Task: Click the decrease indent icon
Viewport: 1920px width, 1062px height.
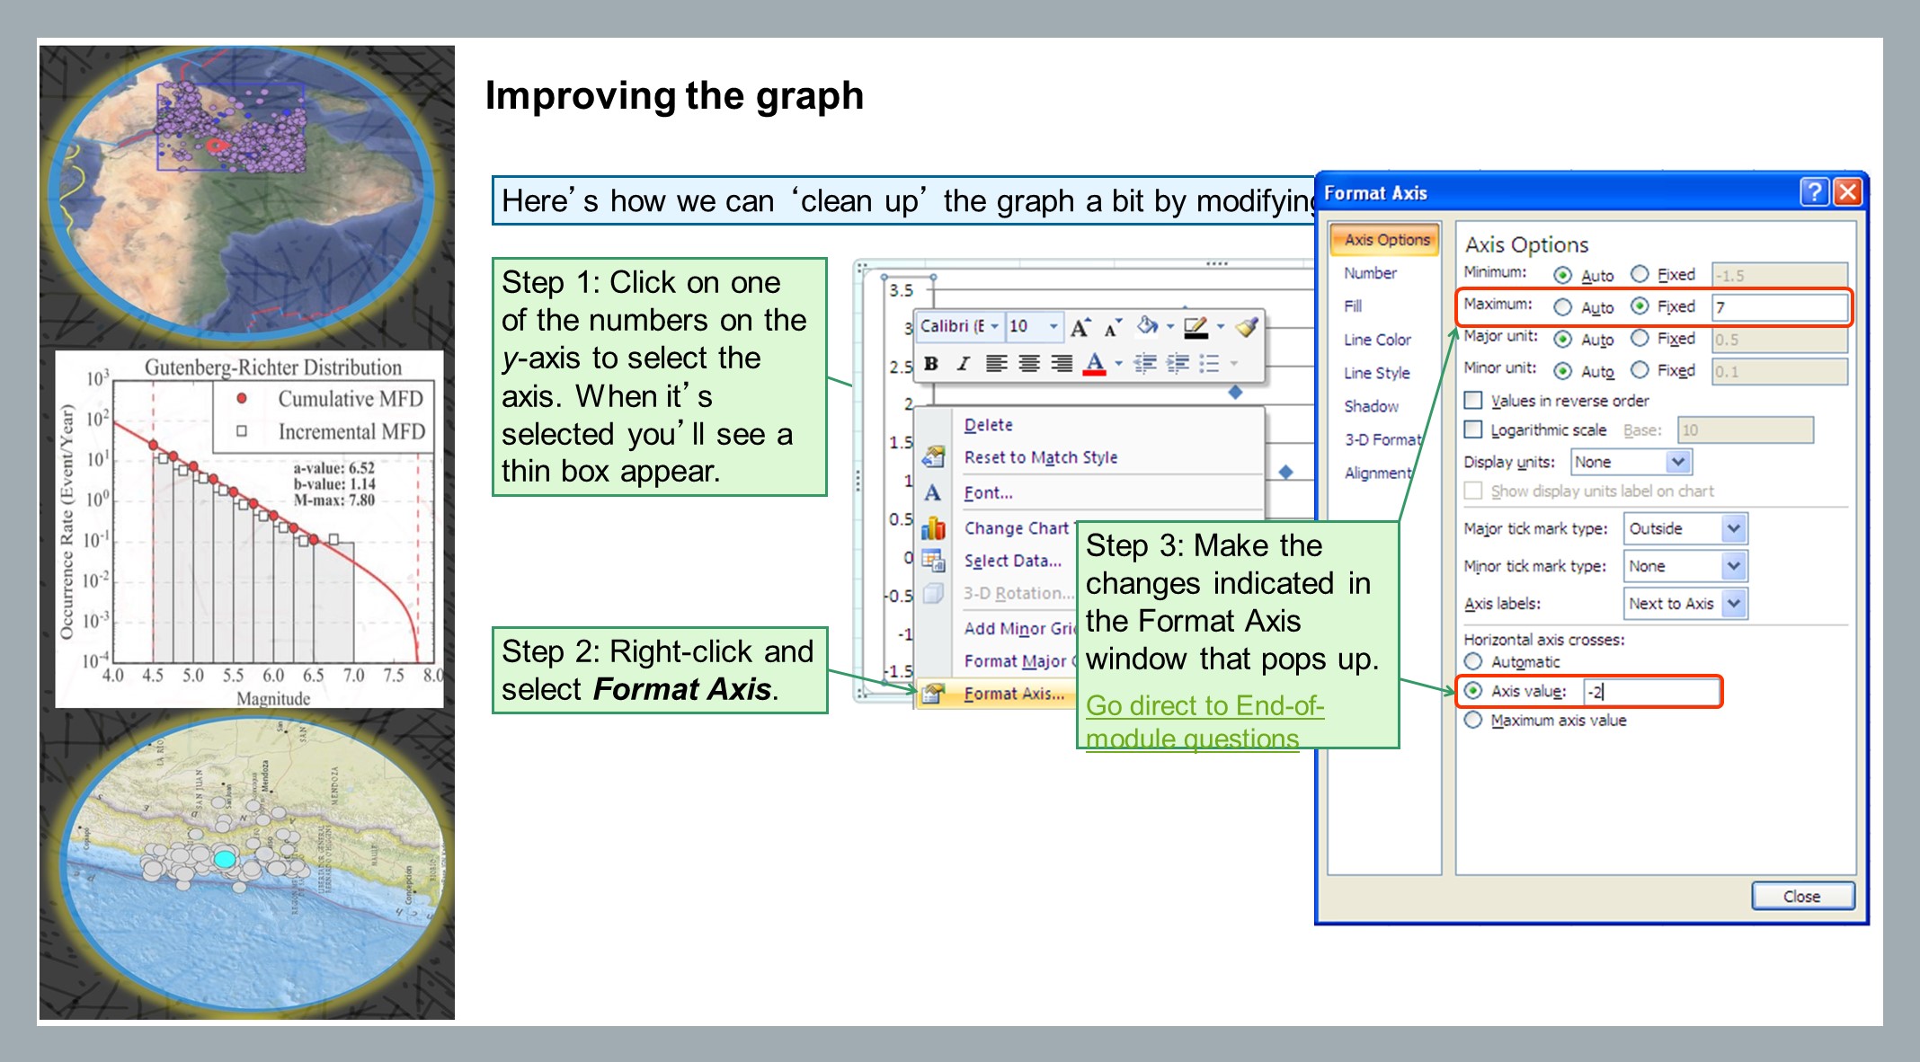Action: tap(1144, 363)
